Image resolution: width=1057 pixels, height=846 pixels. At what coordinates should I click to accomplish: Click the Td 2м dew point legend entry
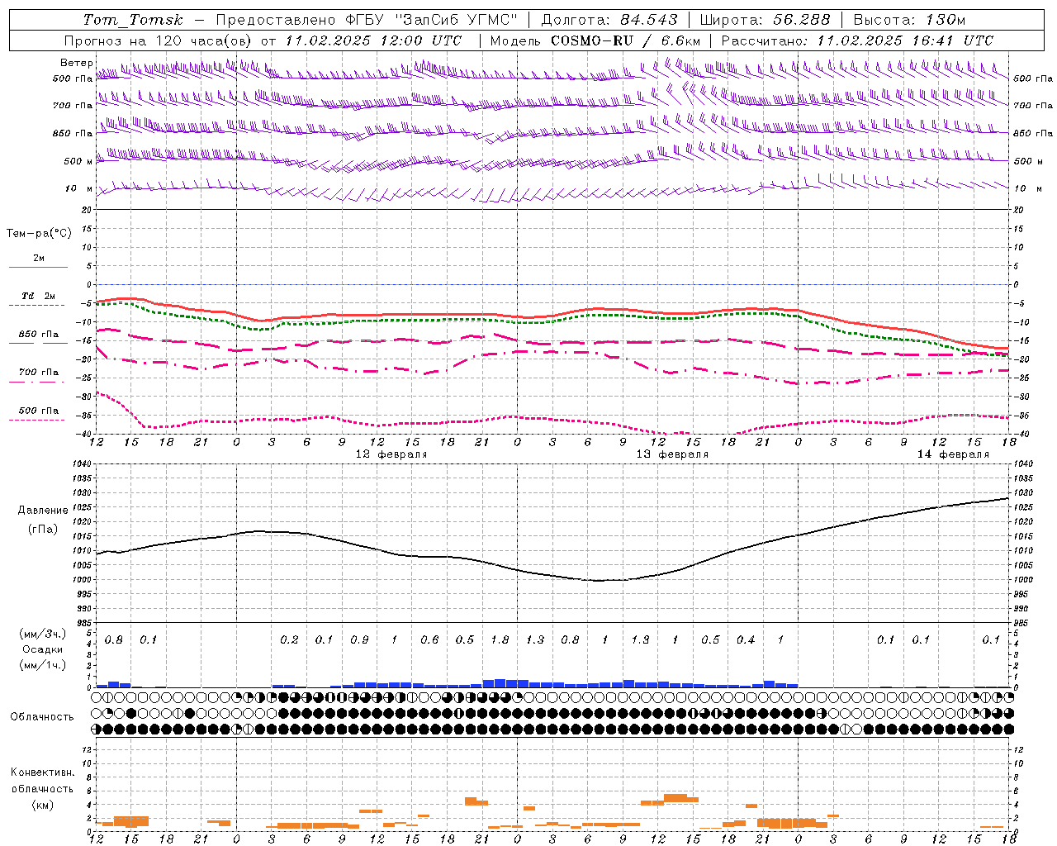click(x=38, y=298)
